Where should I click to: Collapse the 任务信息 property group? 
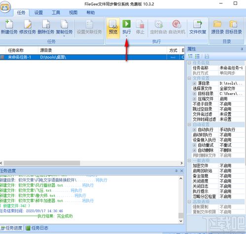point(189,63)
